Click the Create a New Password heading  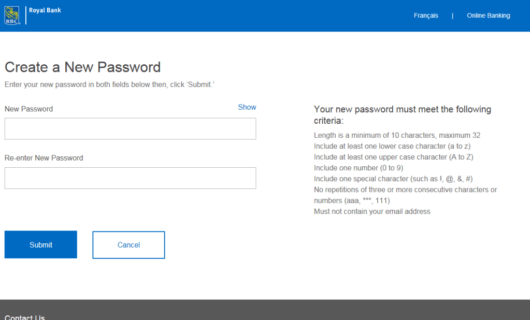(x=83, y=67)
